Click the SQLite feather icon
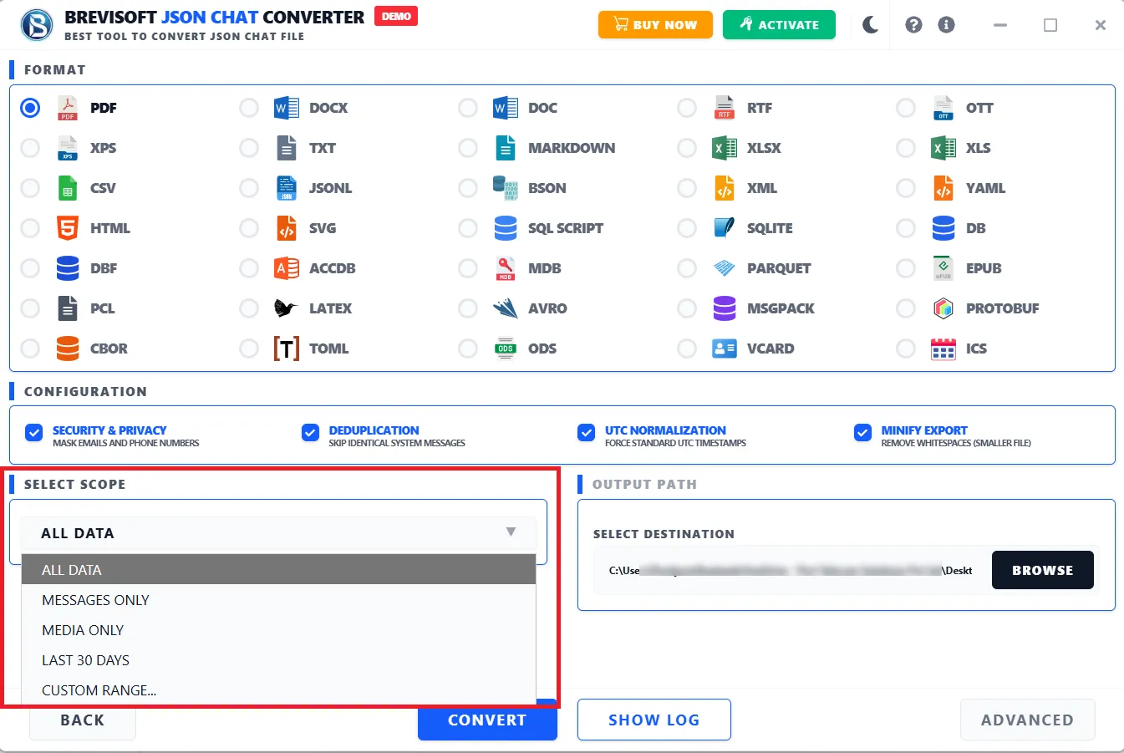This screenshot has width=1124, height=753. 725,228
